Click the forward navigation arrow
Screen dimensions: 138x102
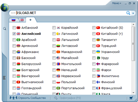pyautogui.click(x=14, y=13)
